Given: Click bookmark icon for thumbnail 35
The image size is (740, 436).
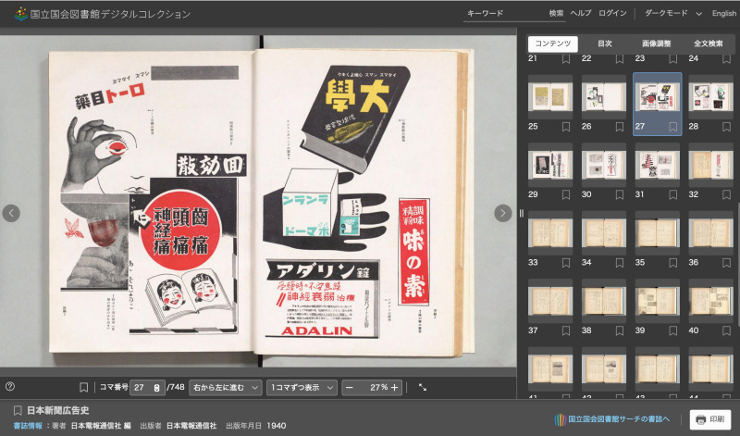Looking at the screenshot, I should pyautogui.click(x=673, y=263).
